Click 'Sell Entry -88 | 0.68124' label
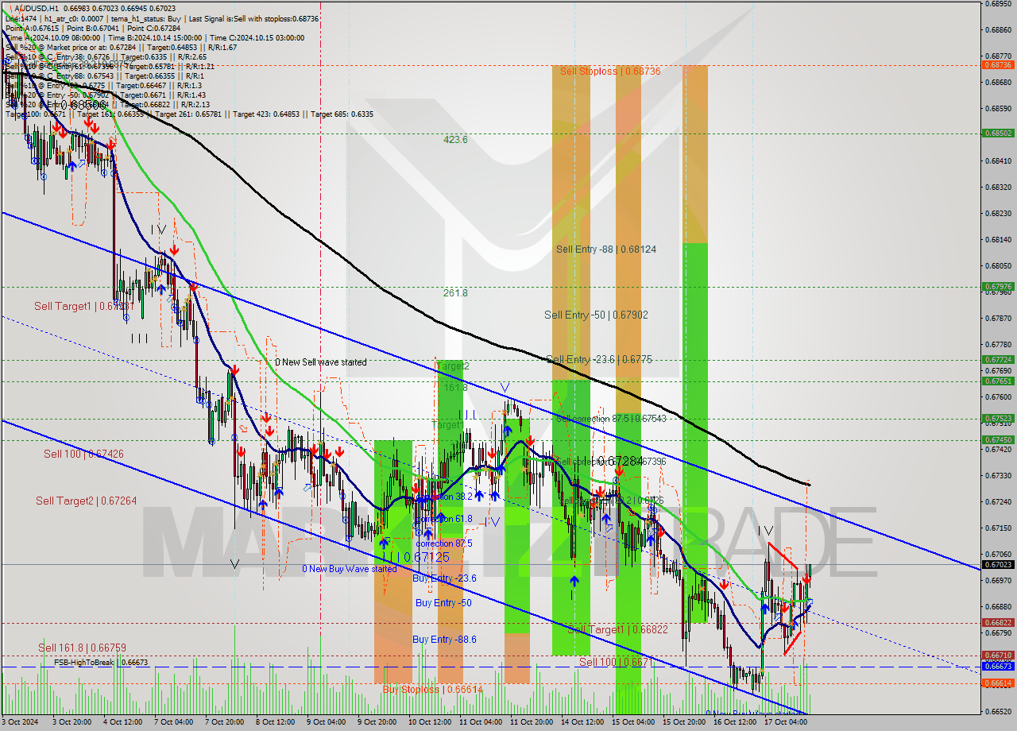 (x=606, y=249)
